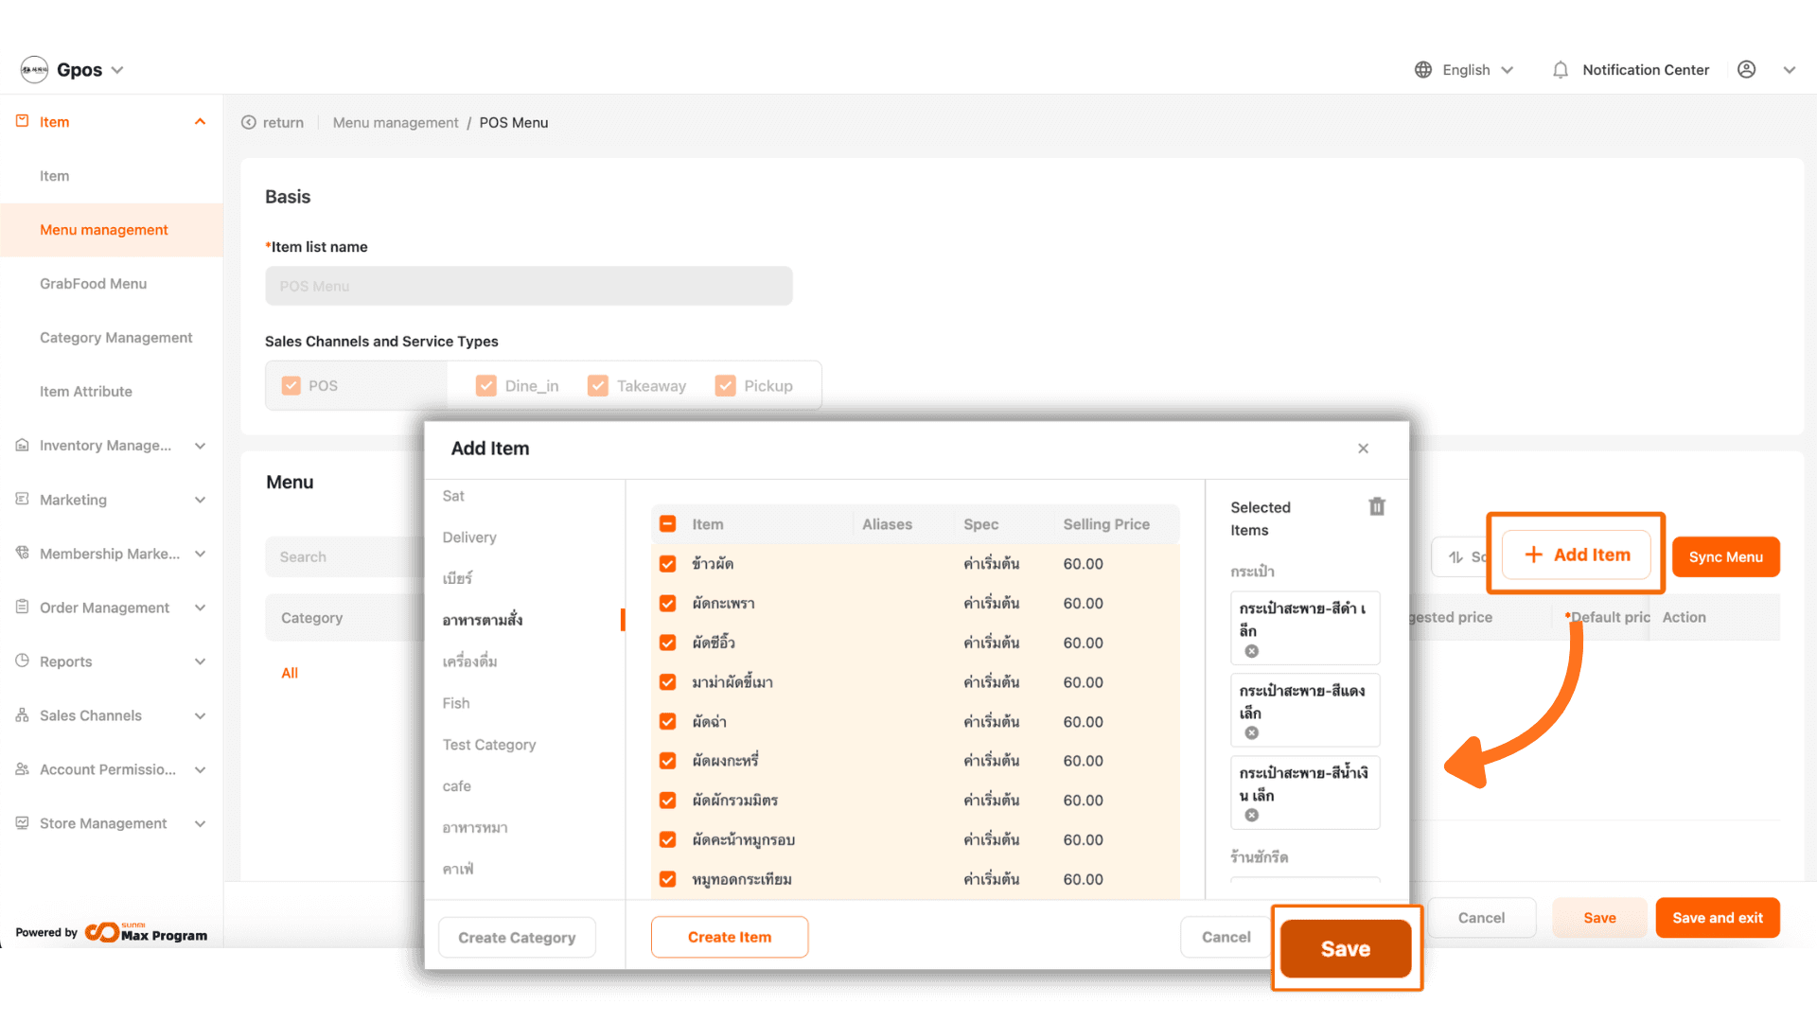
Task: Open GrabFood Menu in sidebar
Action: [93, 284]
